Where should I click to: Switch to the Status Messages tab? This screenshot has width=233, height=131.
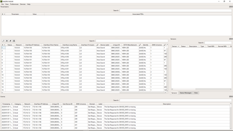[185, 93]
